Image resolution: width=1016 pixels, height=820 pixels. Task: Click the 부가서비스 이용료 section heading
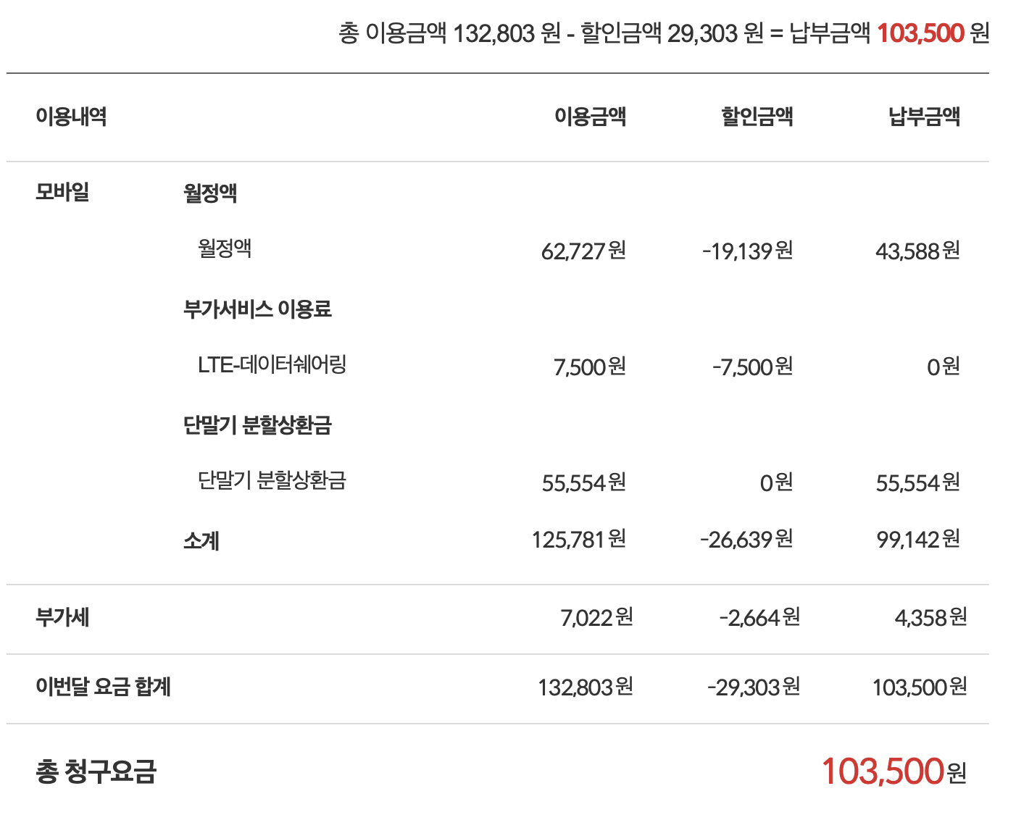coord(257,309)
